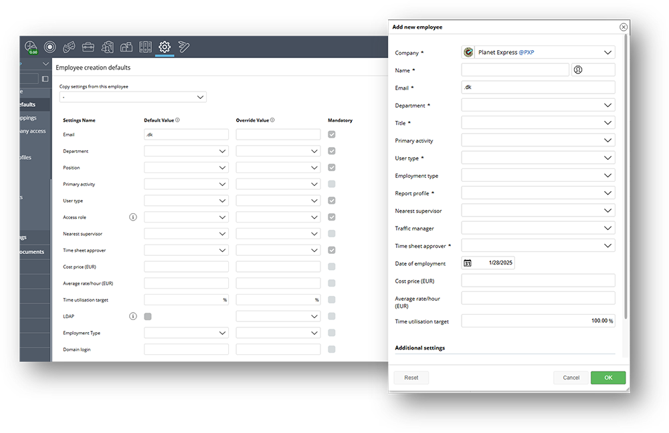Click the calendar icon for Date of employment
Image resolution: width=669 pixels, height=433 pixels.
click(468, 263)
